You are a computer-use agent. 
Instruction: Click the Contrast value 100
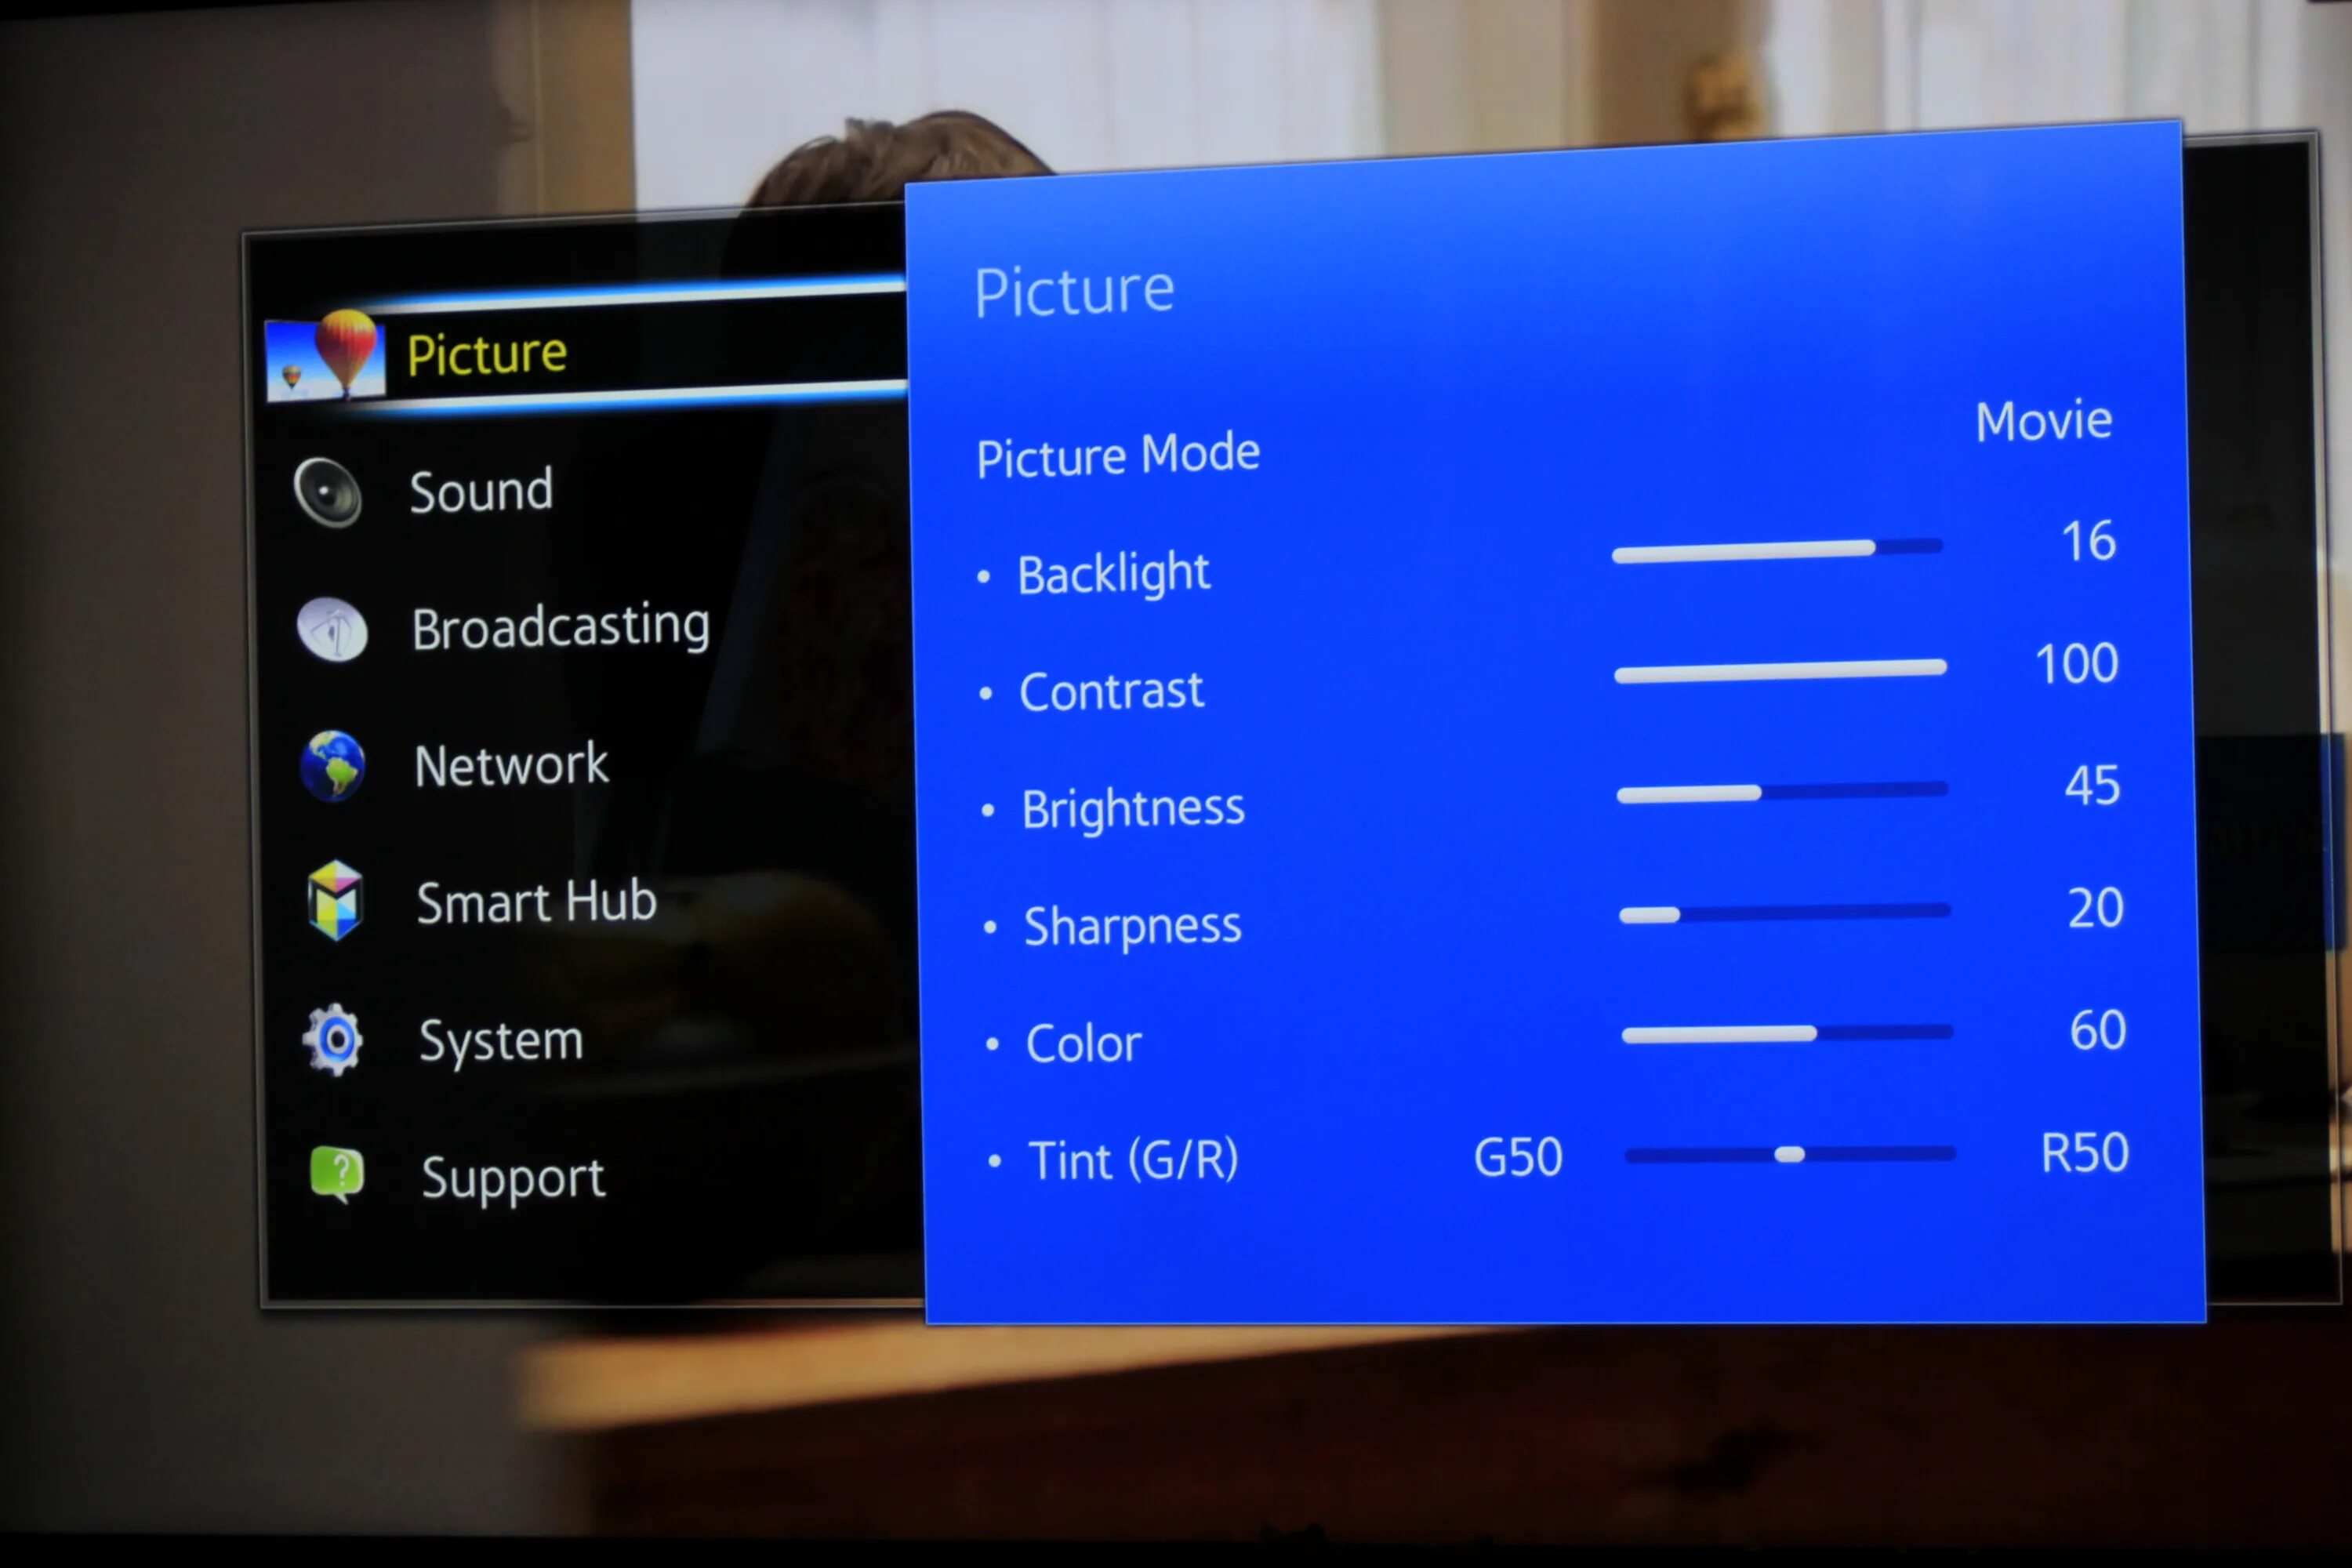[x=2071, y=669]
